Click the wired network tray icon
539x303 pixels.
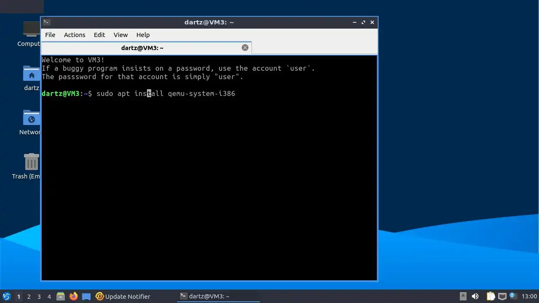click(502, 296)
